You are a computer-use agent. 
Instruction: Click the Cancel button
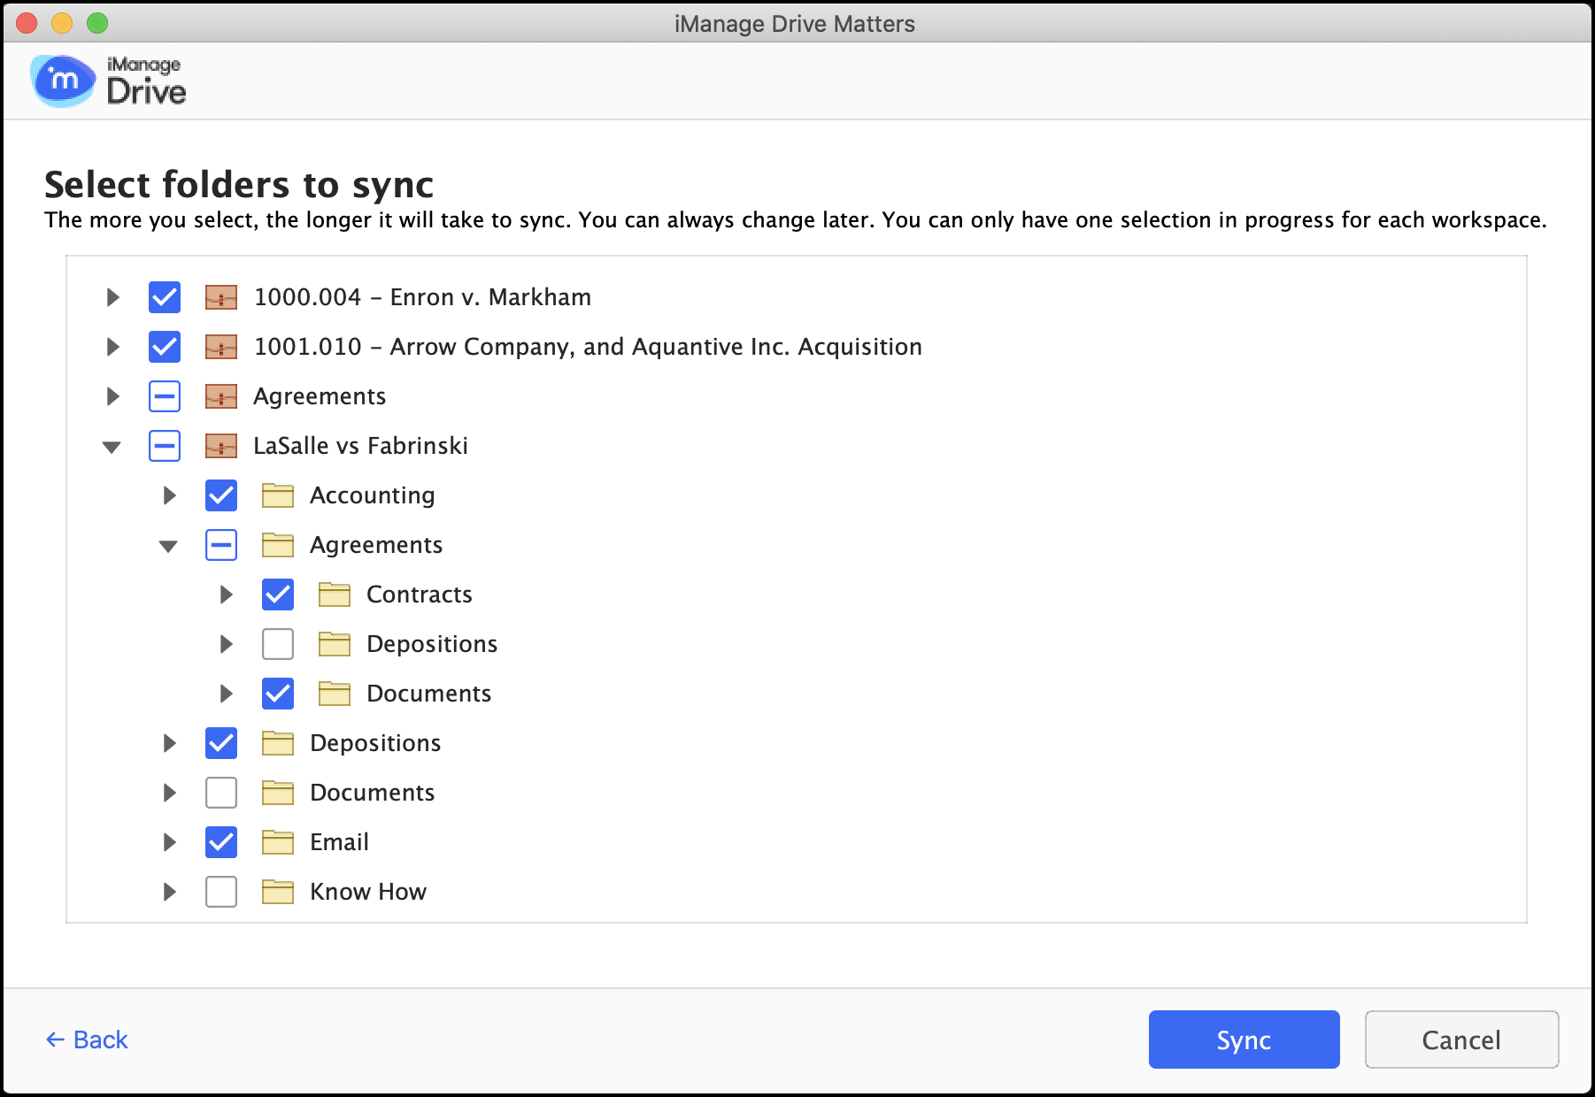[1460, 1039]
